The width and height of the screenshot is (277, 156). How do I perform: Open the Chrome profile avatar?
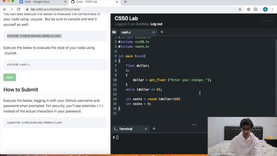265,10
